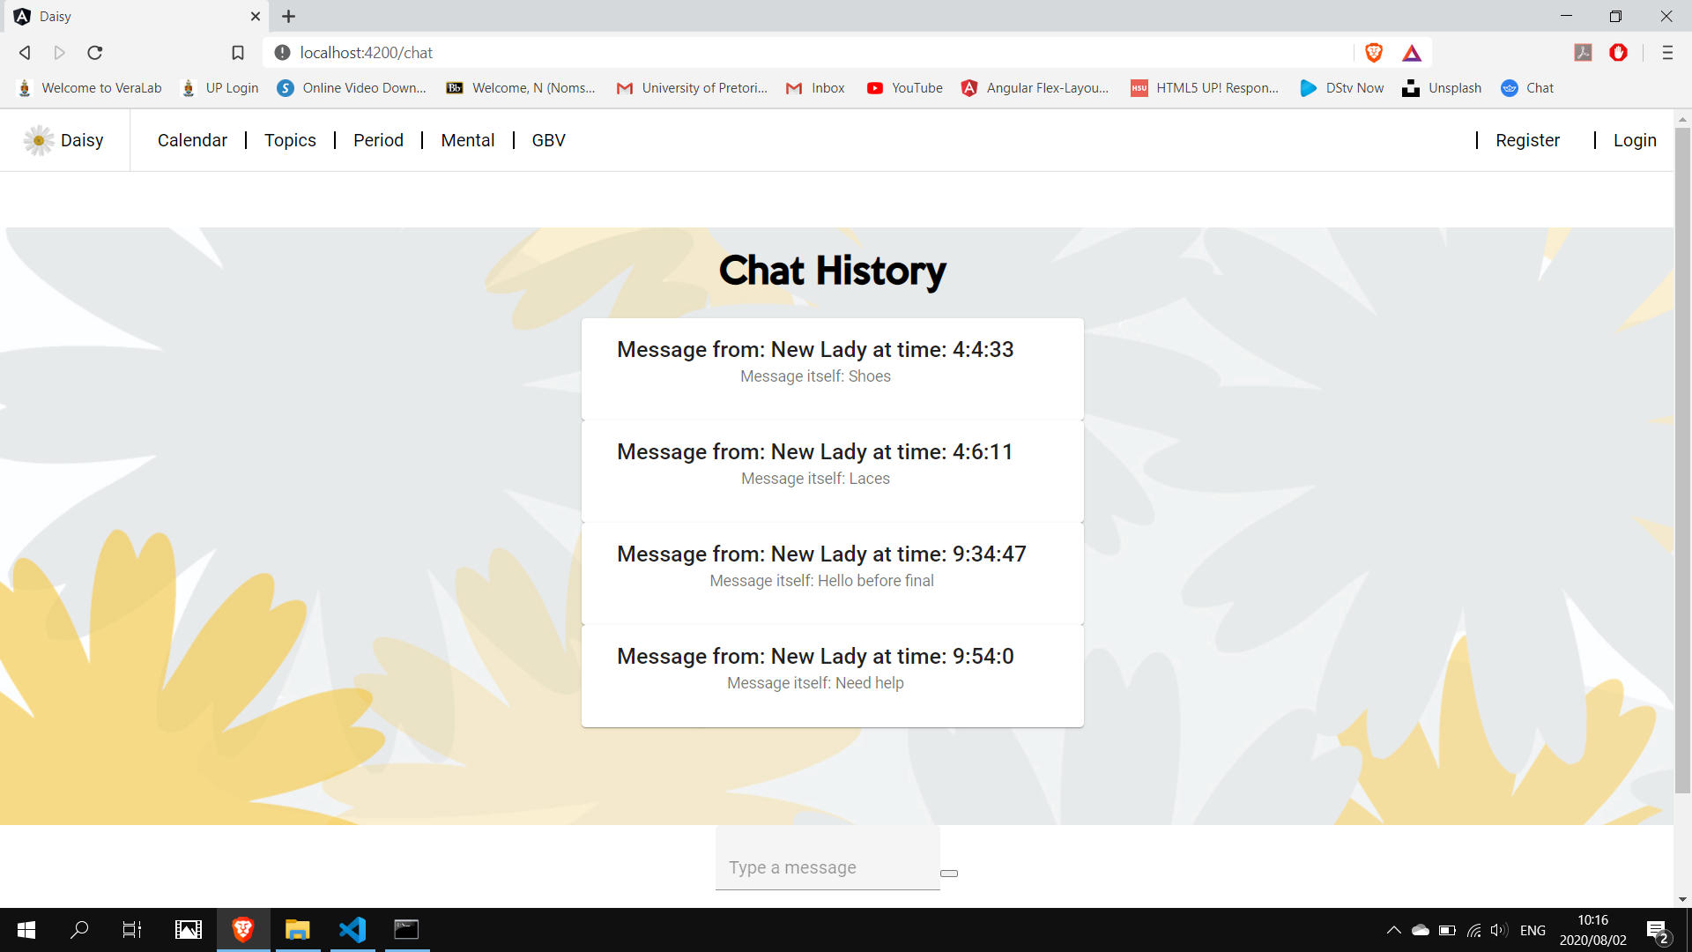Open the GBV section
This screenshot has width=1692, height=952.
tap(548, 140)
